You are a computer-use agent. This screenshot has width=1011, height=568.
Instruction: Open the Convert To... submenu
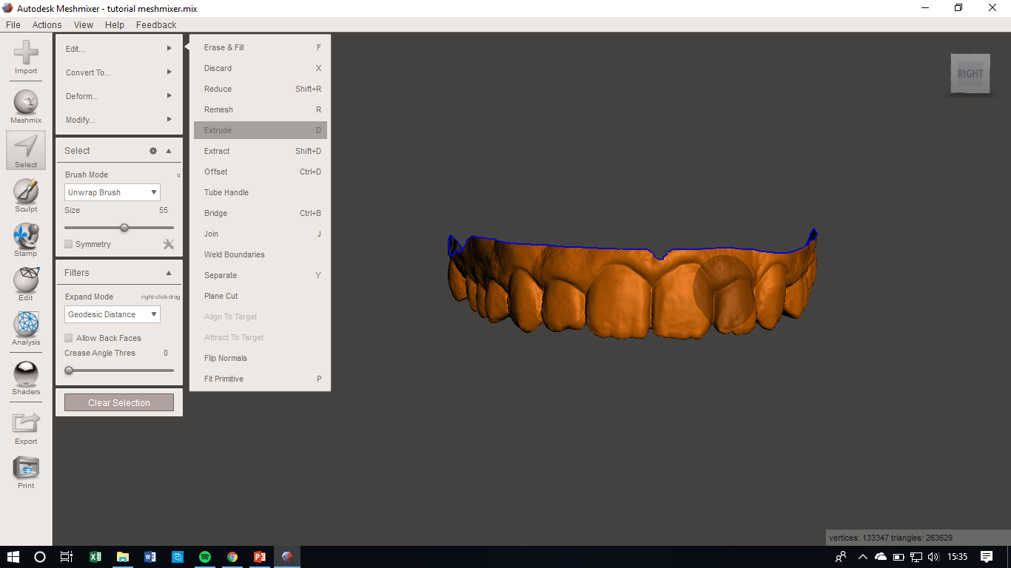(x=119, y=72)
